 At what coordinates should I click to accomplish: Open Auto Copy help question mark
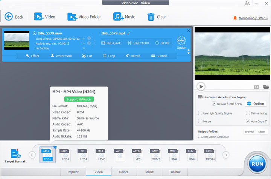click(x=266, y=121)
